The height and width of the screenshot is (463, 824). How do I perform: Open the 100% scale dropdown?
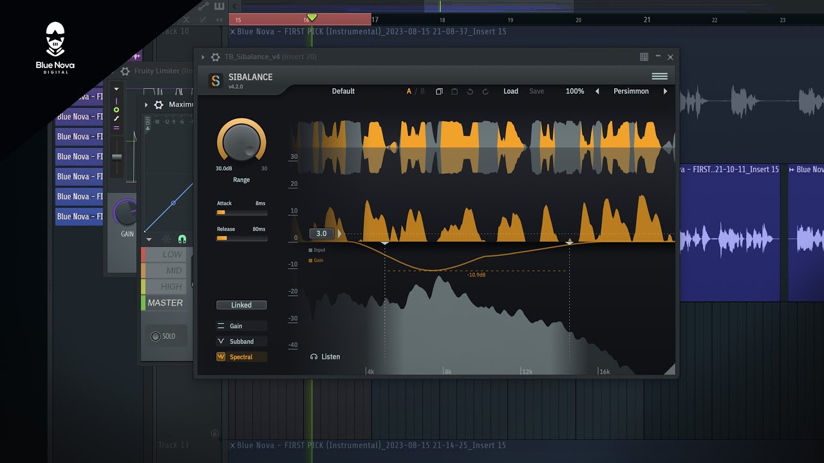pyautogui.click(x=575, y=91)
